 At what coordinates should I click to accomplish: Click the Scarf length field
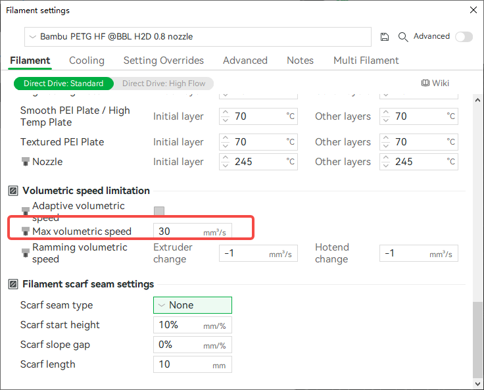[x=193, y=364]
